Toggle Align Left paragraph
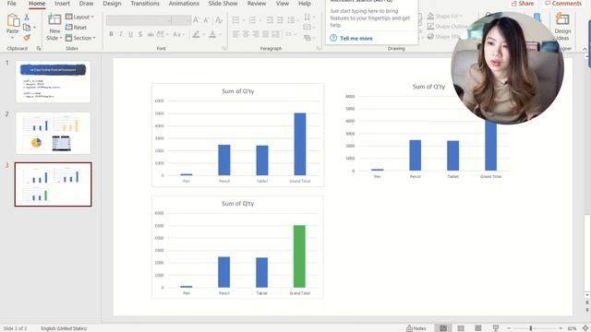This screenshot has width=591, height=332. point(235,34)
